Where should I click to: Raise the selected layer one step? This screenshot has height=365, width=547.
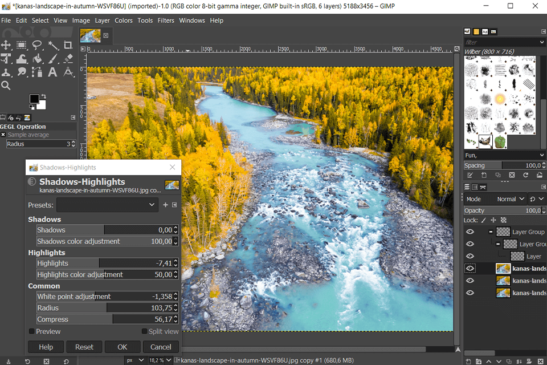coord(489,362)
